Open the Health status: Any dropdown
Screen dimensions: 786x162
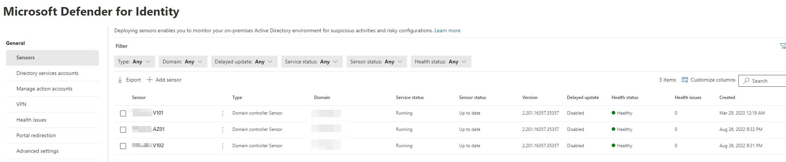pos(441,62)
